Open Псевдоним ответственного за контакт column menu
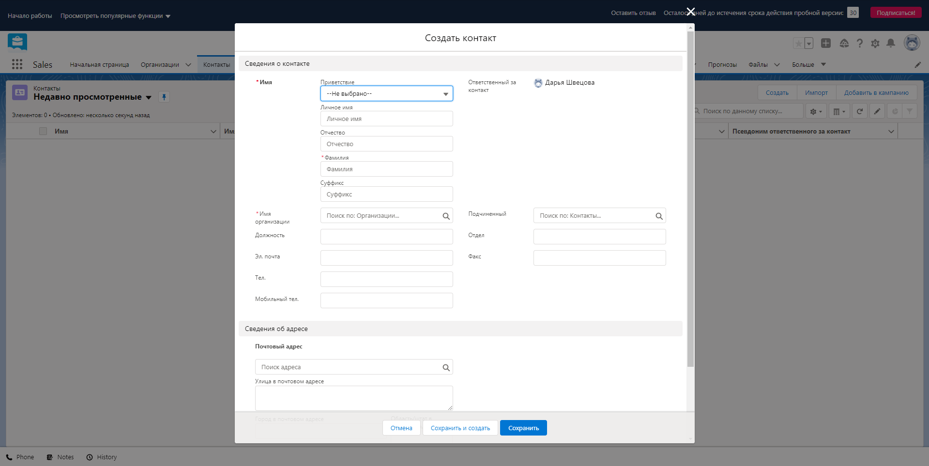Screen dimensions: 929x466 click(x=891, y=131)
